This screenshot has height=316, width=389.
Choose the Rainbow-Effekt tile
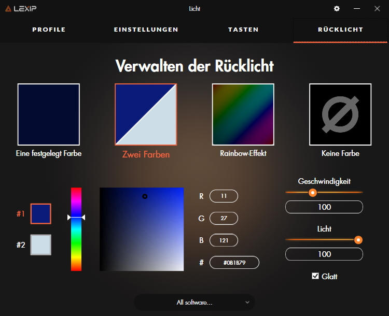243,114
